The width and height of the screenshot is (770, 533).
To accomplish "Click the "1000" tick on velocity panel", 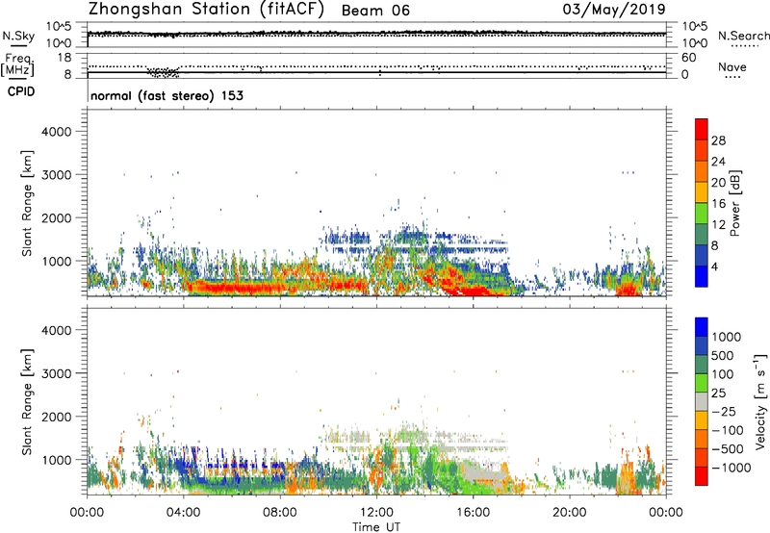I will coord(56,460).
